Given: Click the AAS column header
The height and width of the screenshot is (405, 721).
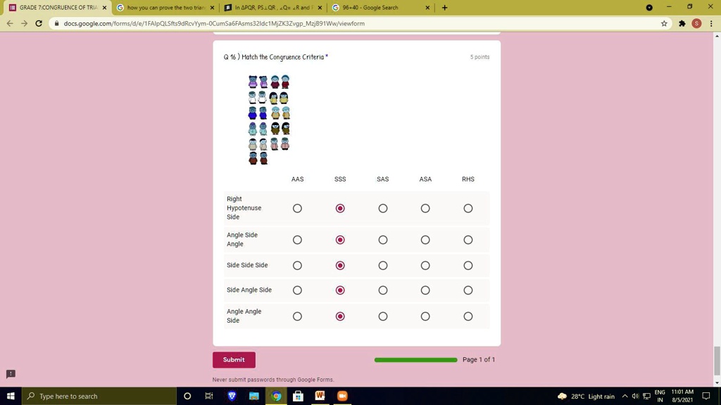Looking at the screenshot, I should (x=298, y=179).
